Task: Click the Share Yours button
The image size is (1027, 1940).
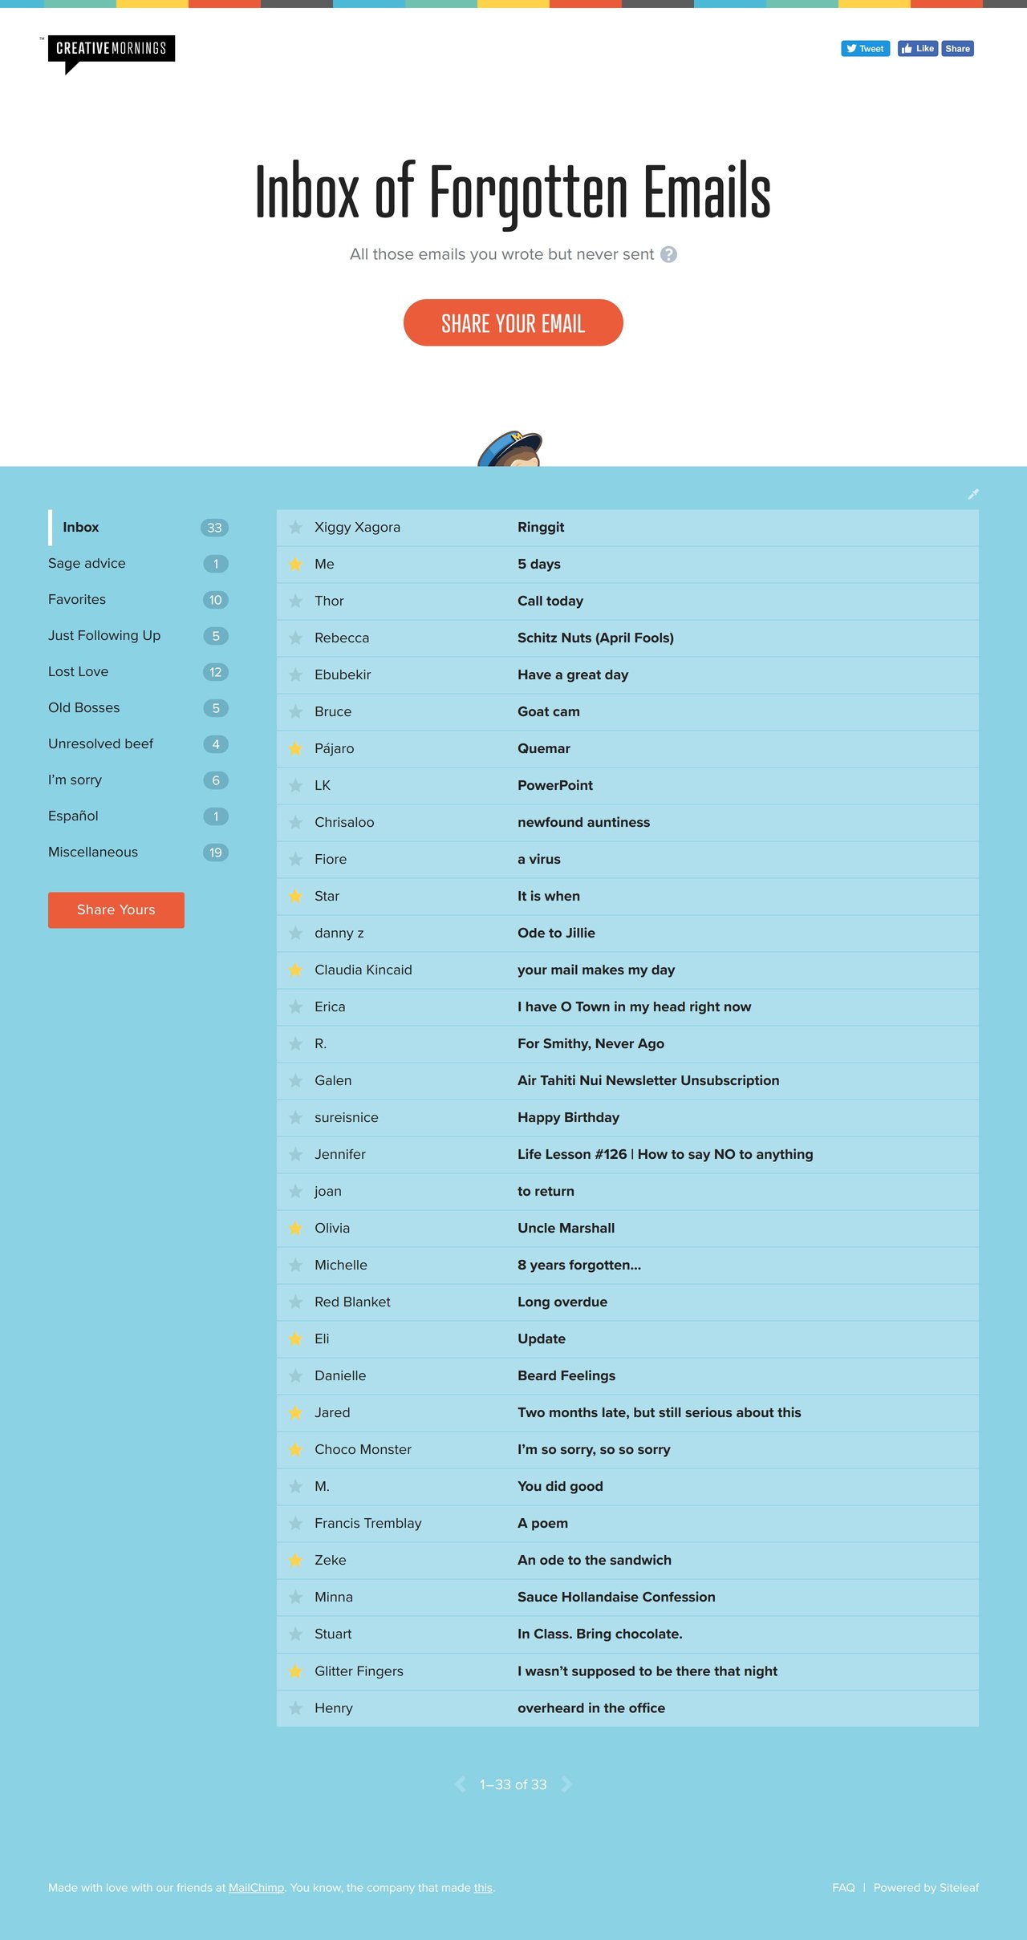Action: click(x=116, y=910)
